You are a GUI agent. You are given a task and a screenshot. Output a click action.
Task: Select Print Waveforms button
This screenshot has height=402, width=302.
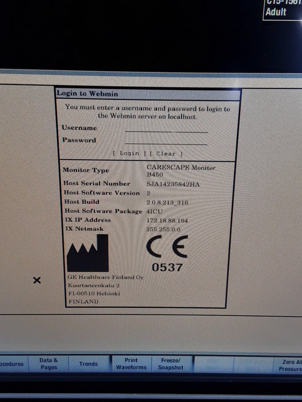[x=131, y=364]
